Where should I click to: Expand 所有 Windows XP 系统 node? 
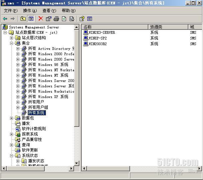[18, 97]
